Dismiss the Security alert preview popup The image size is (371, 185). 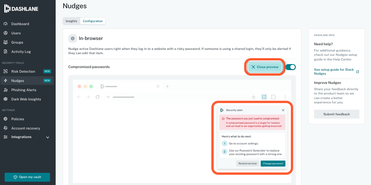point(283,110)
